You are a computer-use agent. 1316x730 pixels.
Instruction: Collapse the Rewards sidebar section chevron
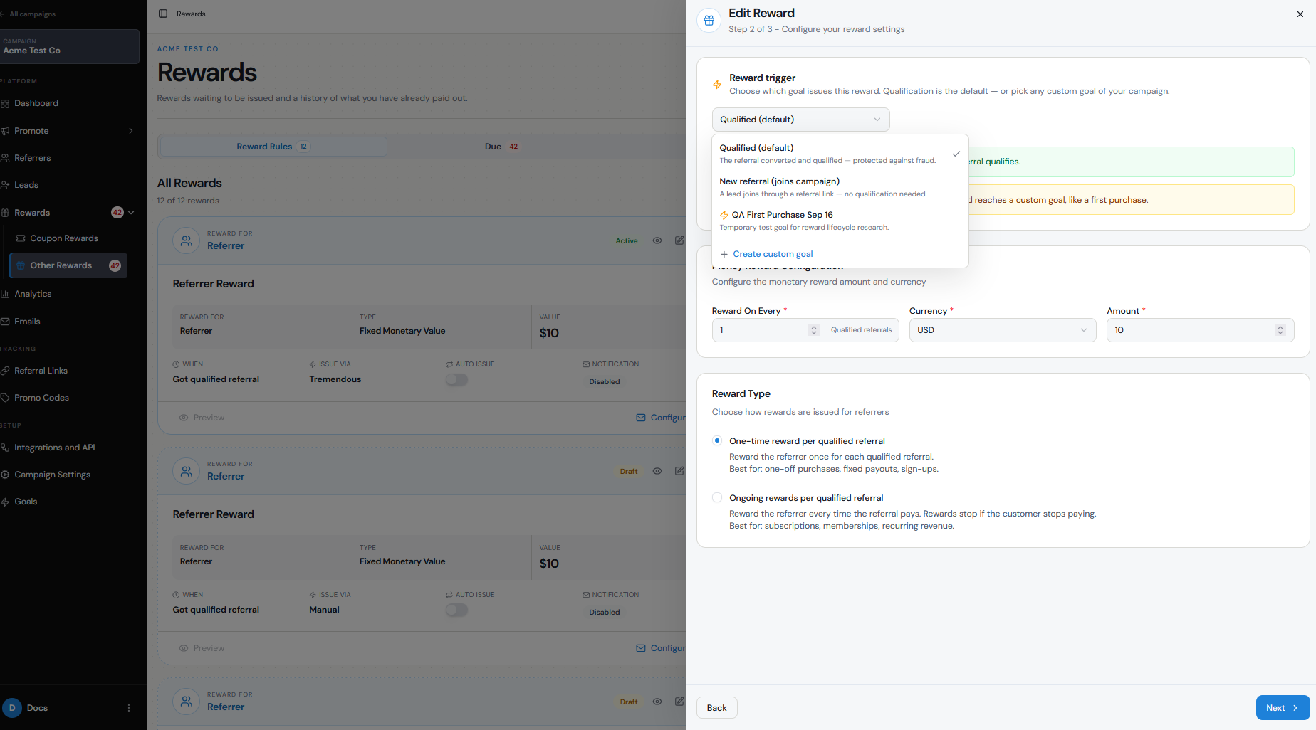point(131,213)
